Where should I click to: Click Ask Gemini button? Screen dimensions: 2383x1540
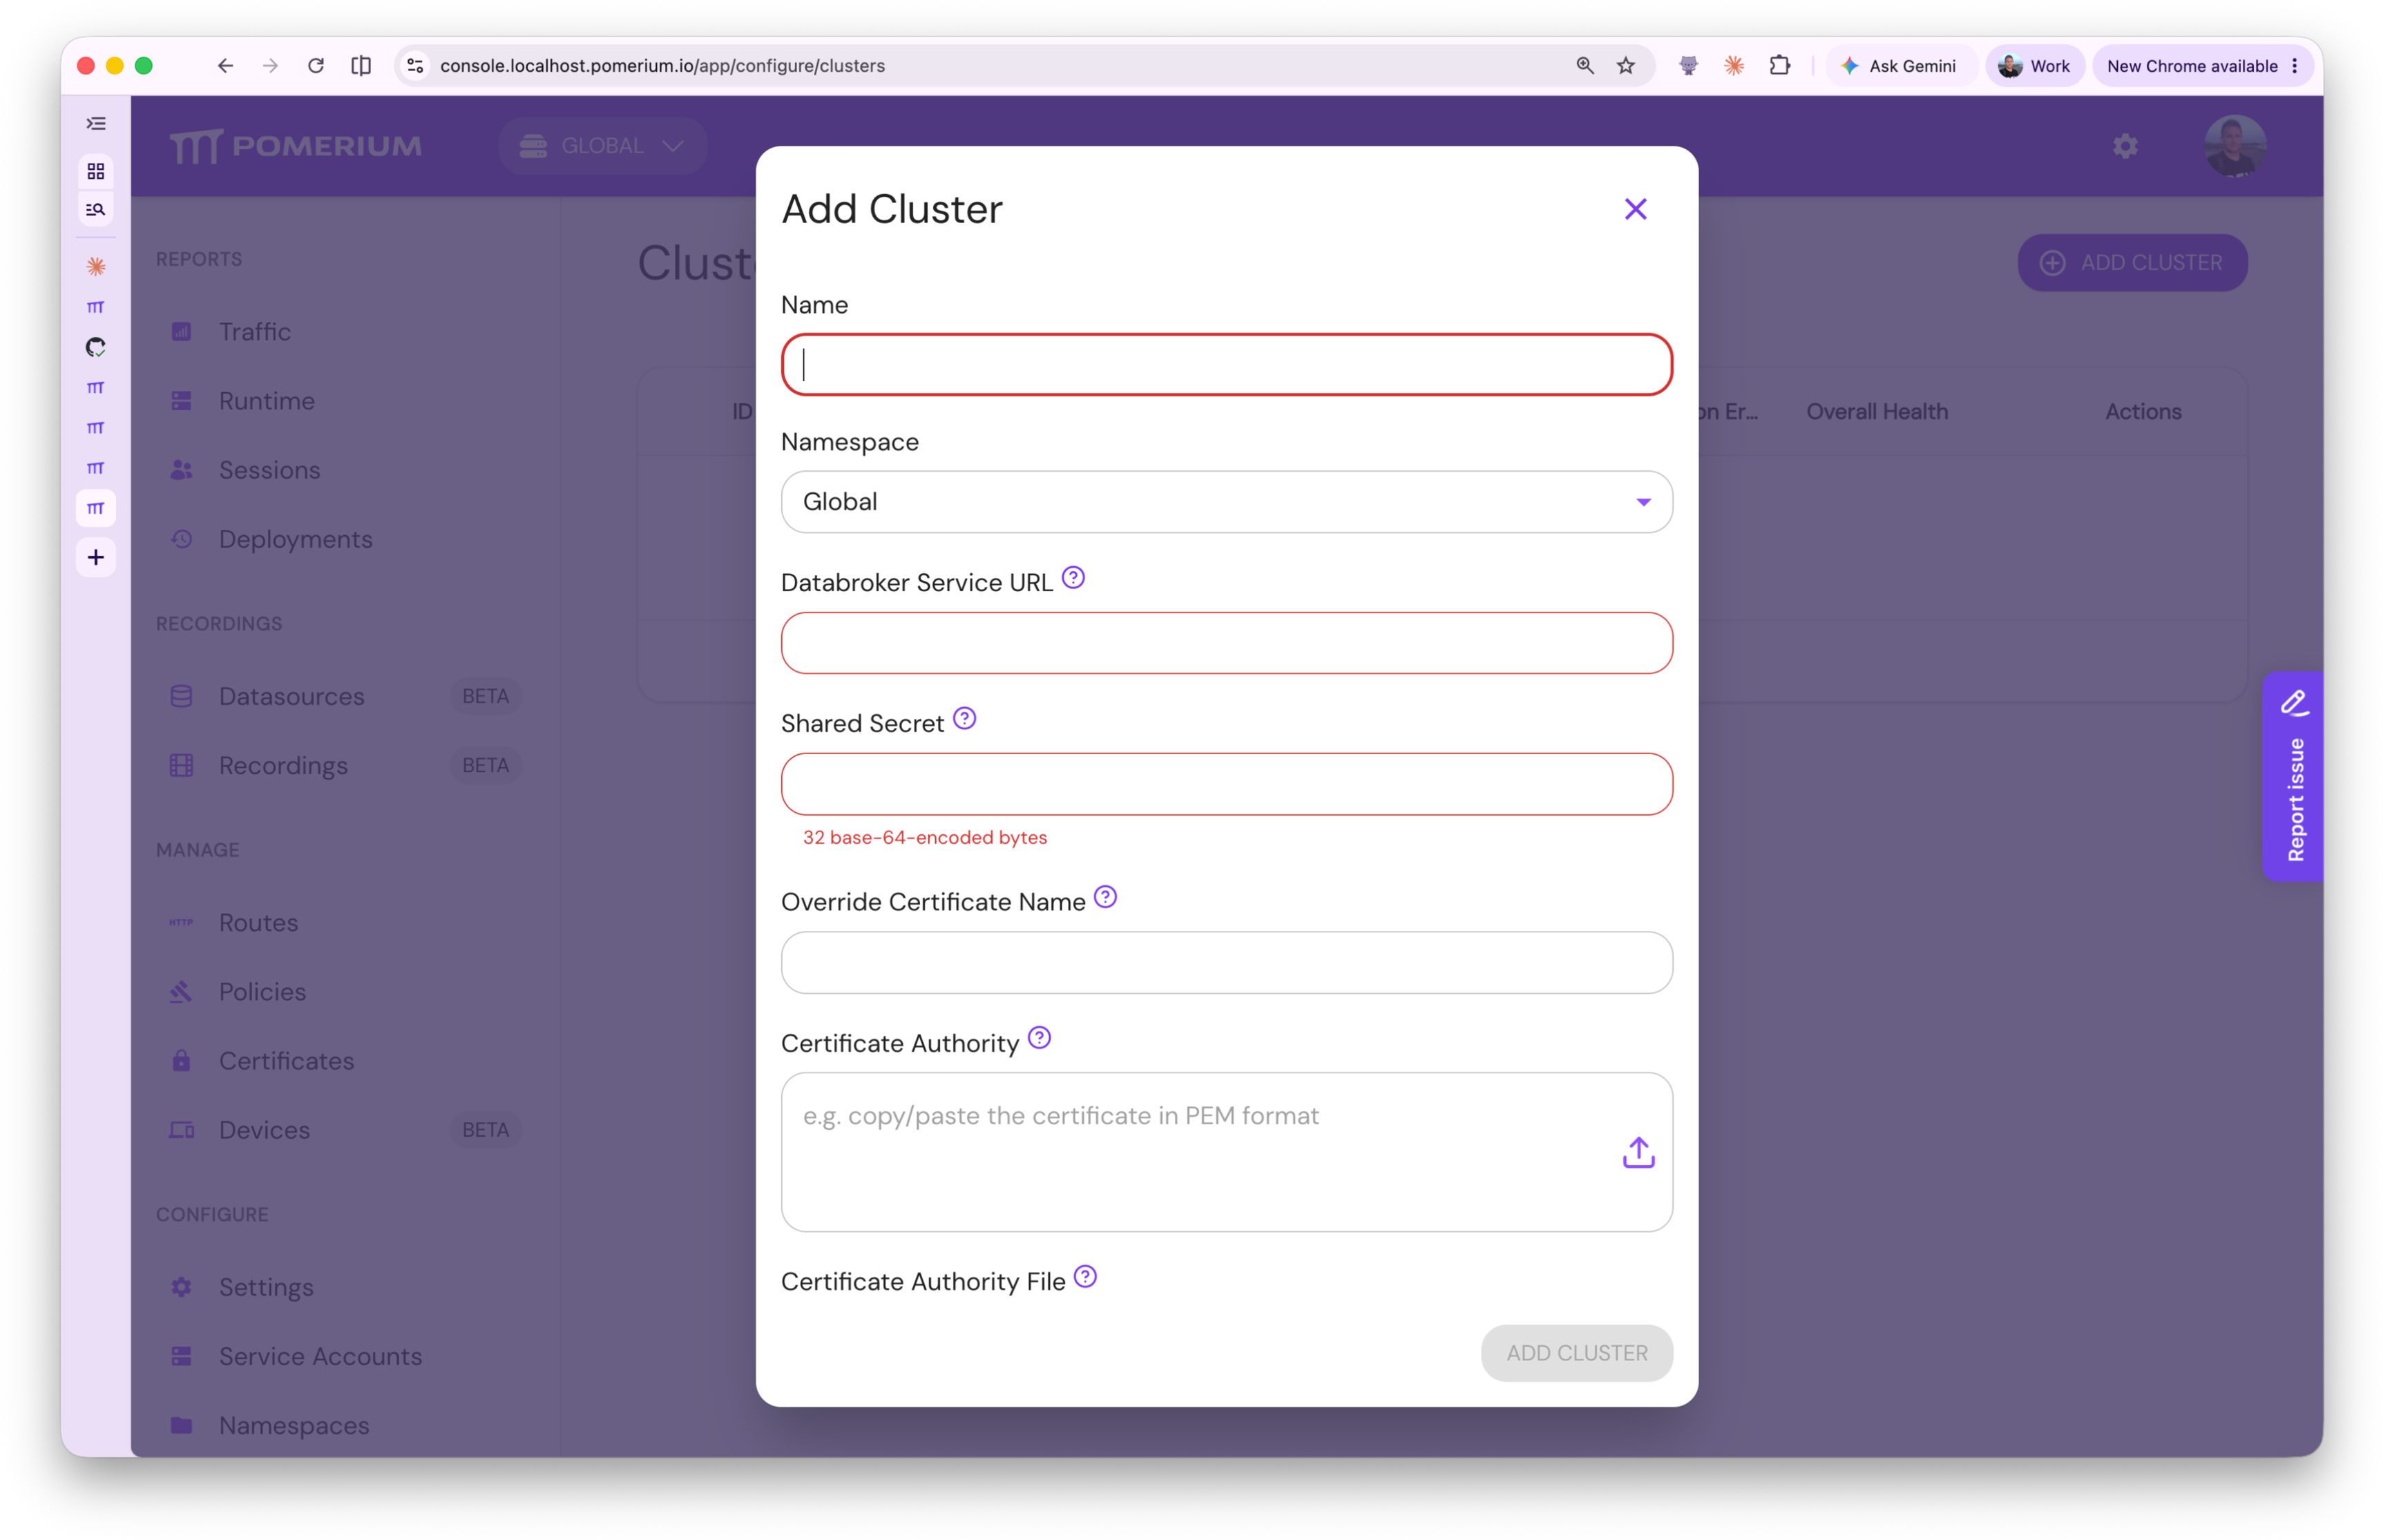1899,66
